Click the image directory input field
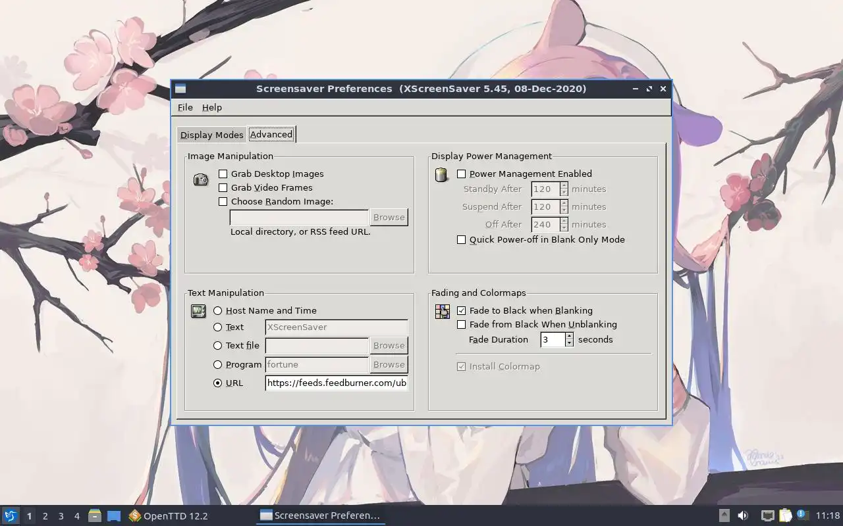Screen dimensions: 843x526 coord(299,218)
